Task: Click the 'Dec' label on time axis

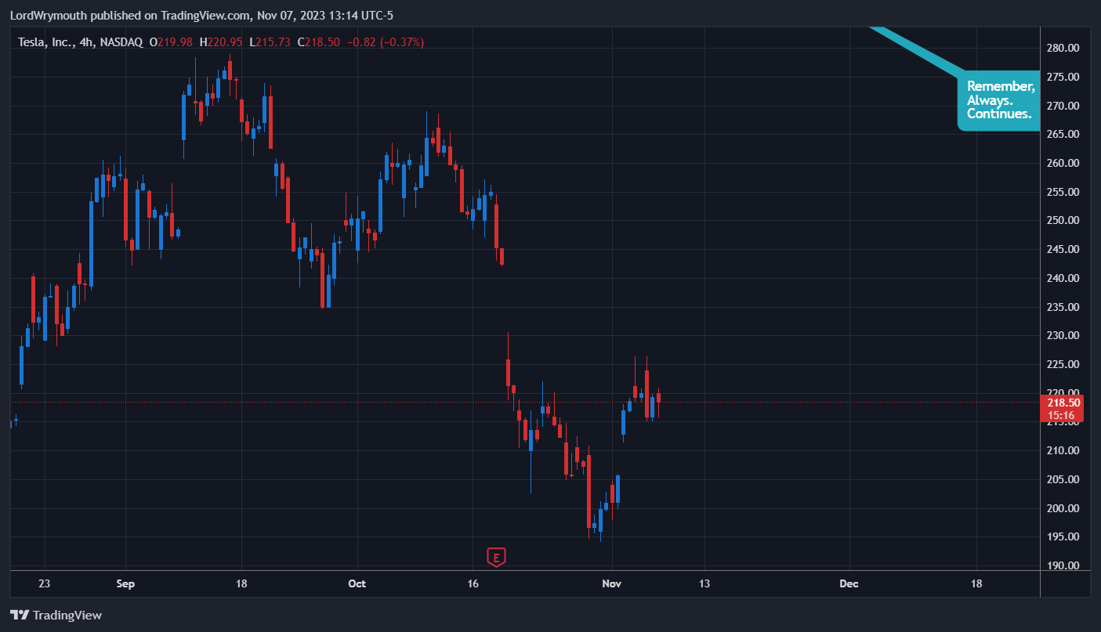Action: tap(849, 583)
